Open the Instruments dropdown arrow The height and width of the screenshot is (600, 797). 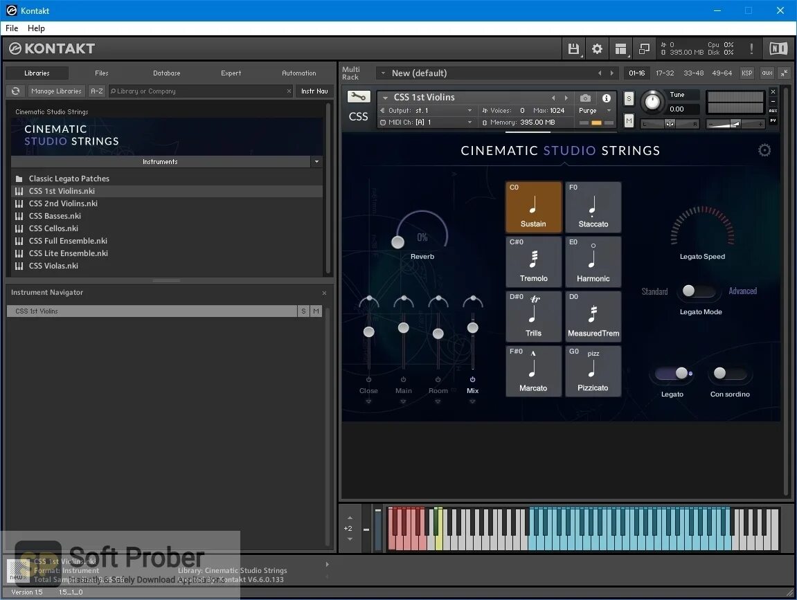pos(316,161)
